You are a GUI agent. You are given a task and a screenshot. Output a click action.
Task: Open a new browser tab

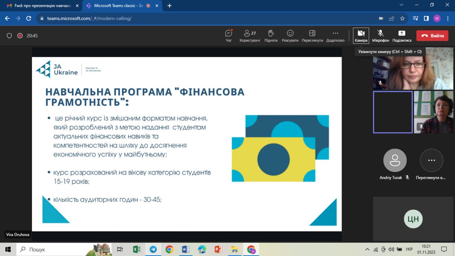click(x=170, y=6)
